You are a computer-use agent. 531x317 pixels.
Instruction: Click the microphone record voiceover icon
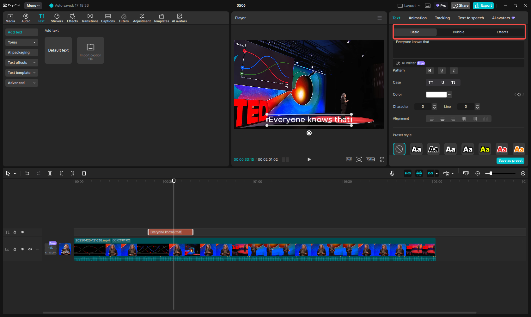pos(392,173)
